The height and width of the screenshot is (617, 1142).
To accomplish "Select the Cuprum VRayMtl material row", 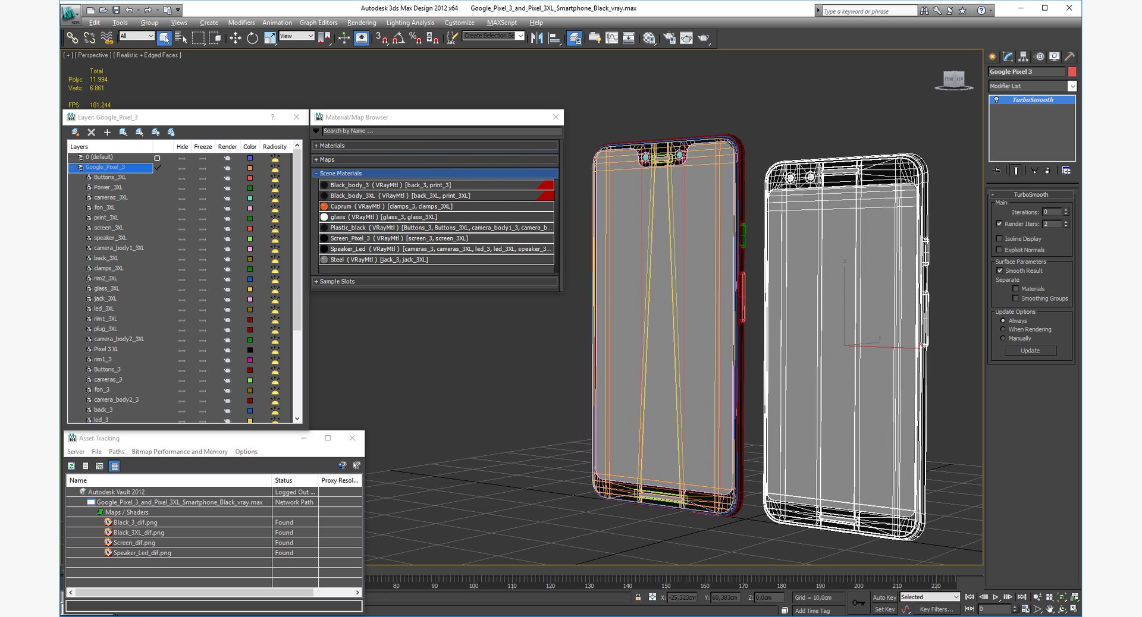I will click(437, 206).
